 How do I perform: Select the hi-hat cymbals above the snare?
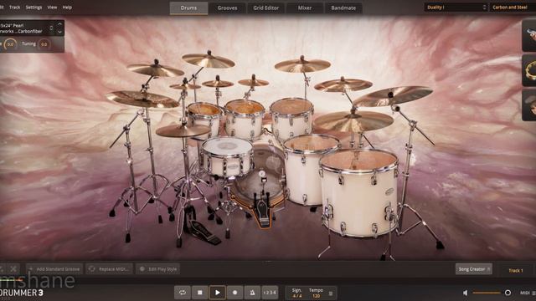point(183,130)
